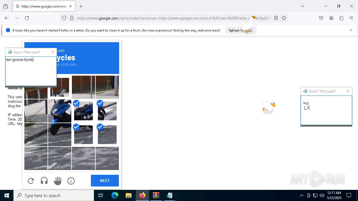Close the left Goose Not-epad window
Image resolution: width=358 pixels, height=201 pixels.
pyautogui.click(x=53, y=52)
